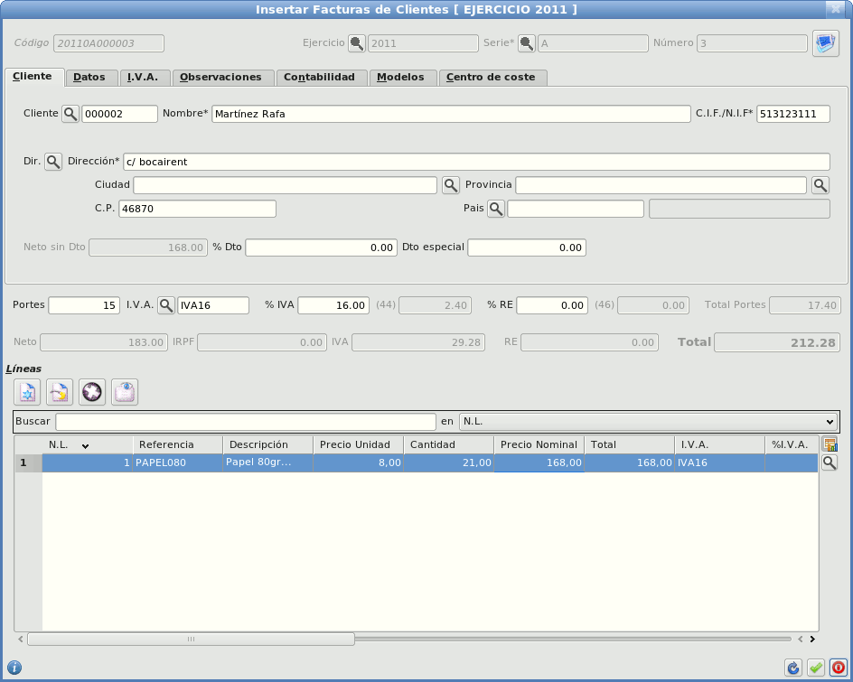Select the Centro de coste tab
The width and height of the screenshot is (853, 682).
tap(491, 78)
